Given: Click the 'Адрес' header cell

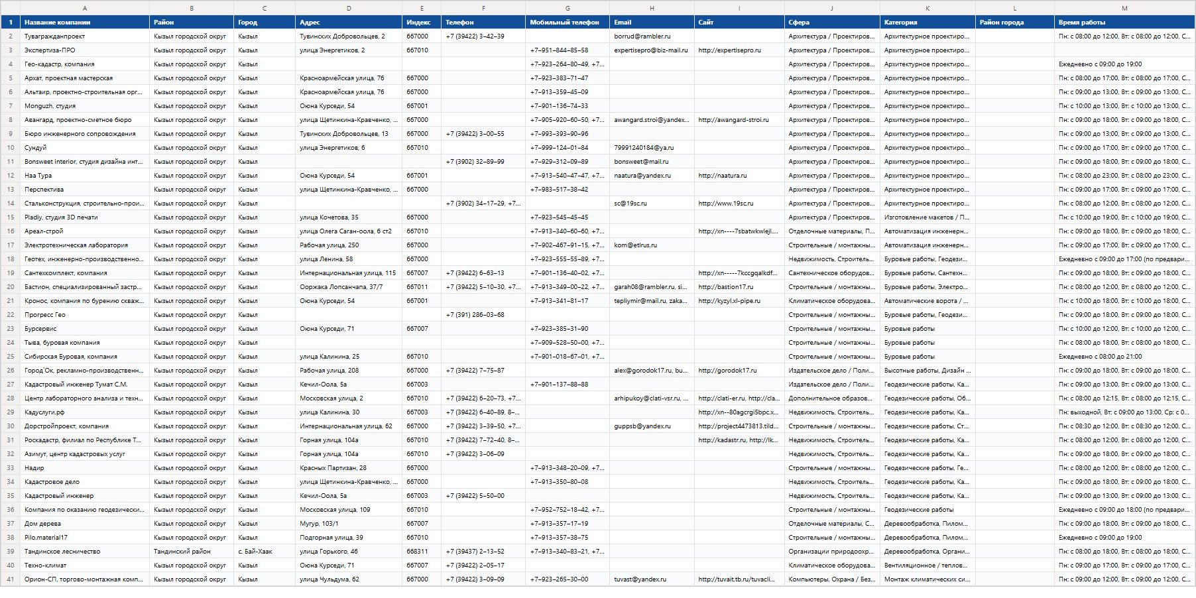Looking at the screenshot, I should coord(349,23).
